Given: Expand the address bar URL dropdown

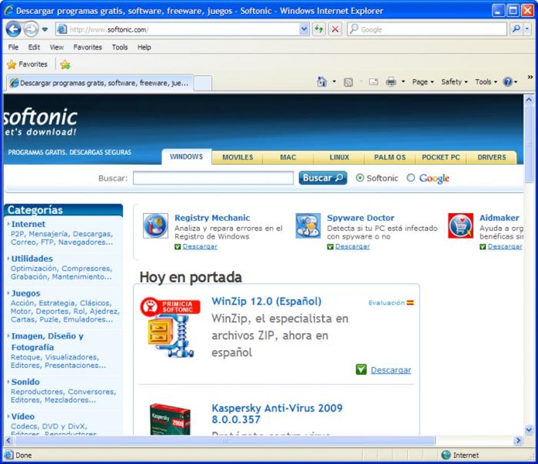Looking at the screenshot, I should coord(304,29).
